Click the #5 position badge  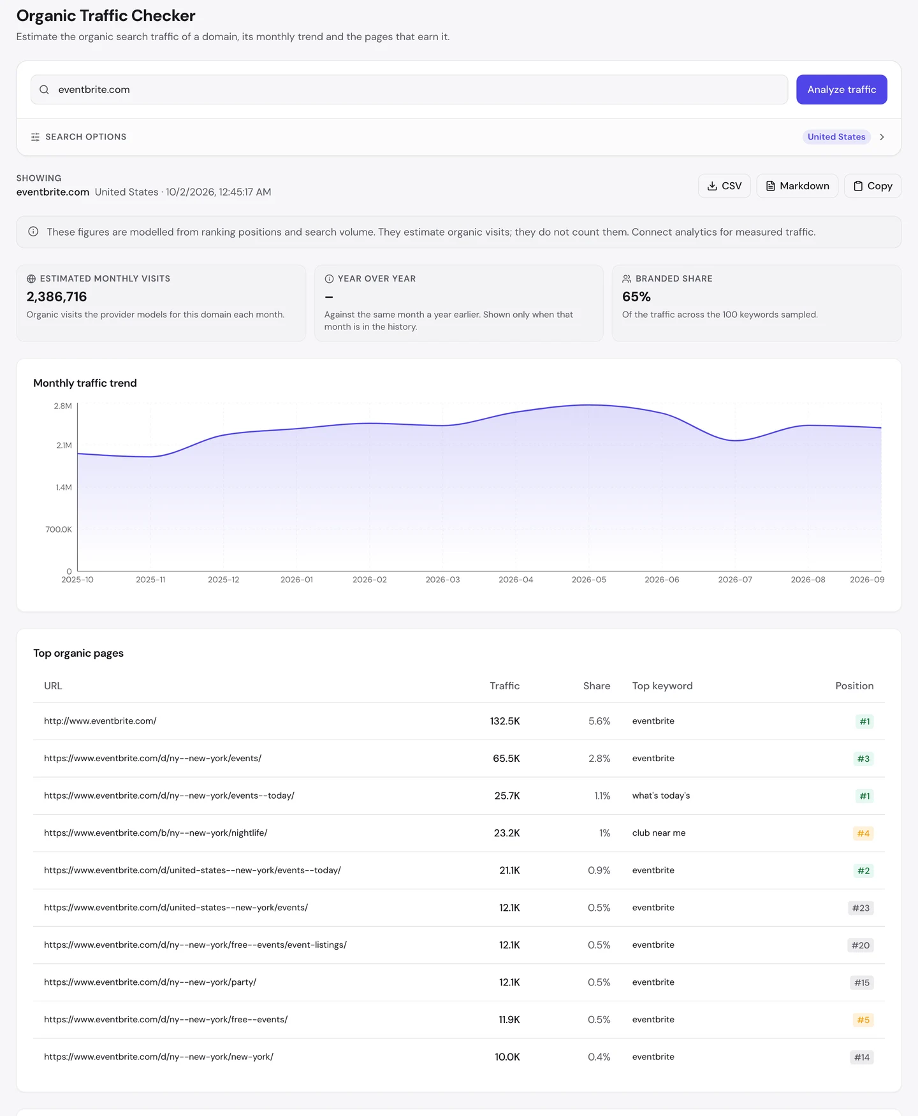pyautogui.click(x=863, y=1020)
